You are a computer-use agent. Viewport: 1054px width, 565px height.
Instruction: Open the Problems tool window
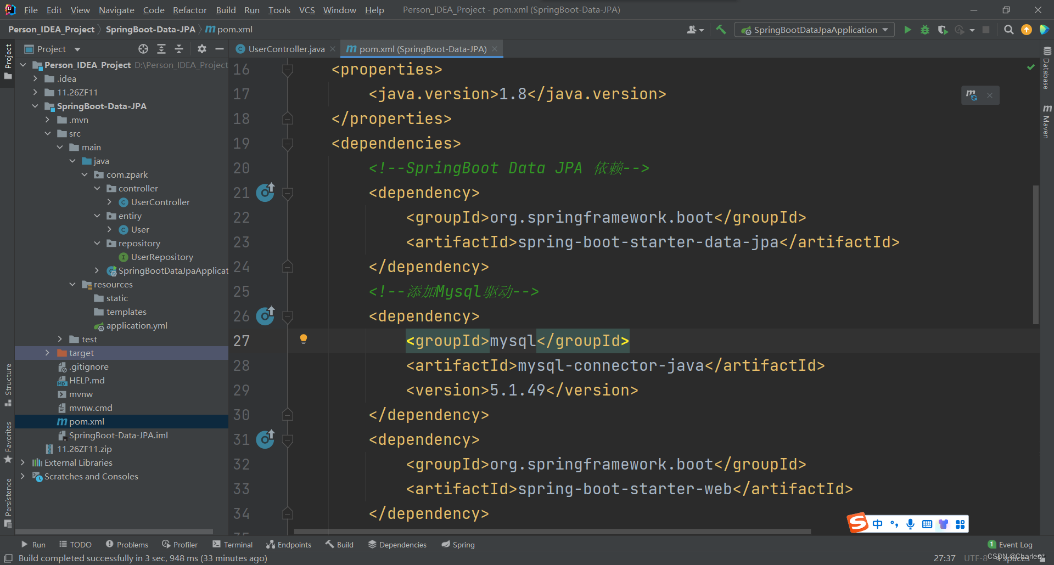pyautogui.click(x=127, y=544)
